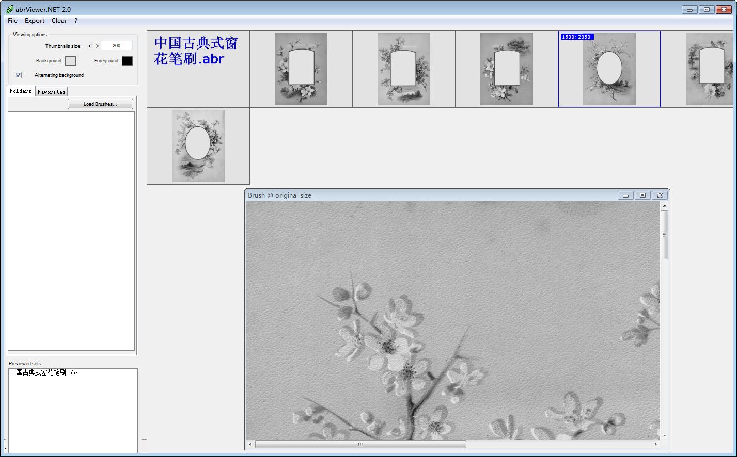Click the brush preview vertical scrollbar thumb

click(665, 235)
